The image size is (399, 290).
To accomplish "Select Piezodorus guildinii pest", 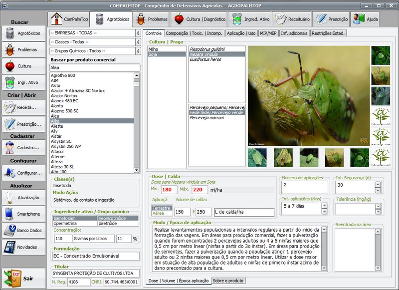I will point(217,49).
